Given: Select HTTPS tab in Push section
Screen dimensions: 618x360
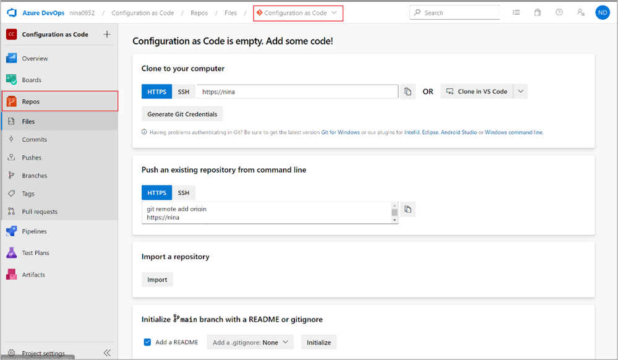Looking at the screenshot, I should [157, 192].
